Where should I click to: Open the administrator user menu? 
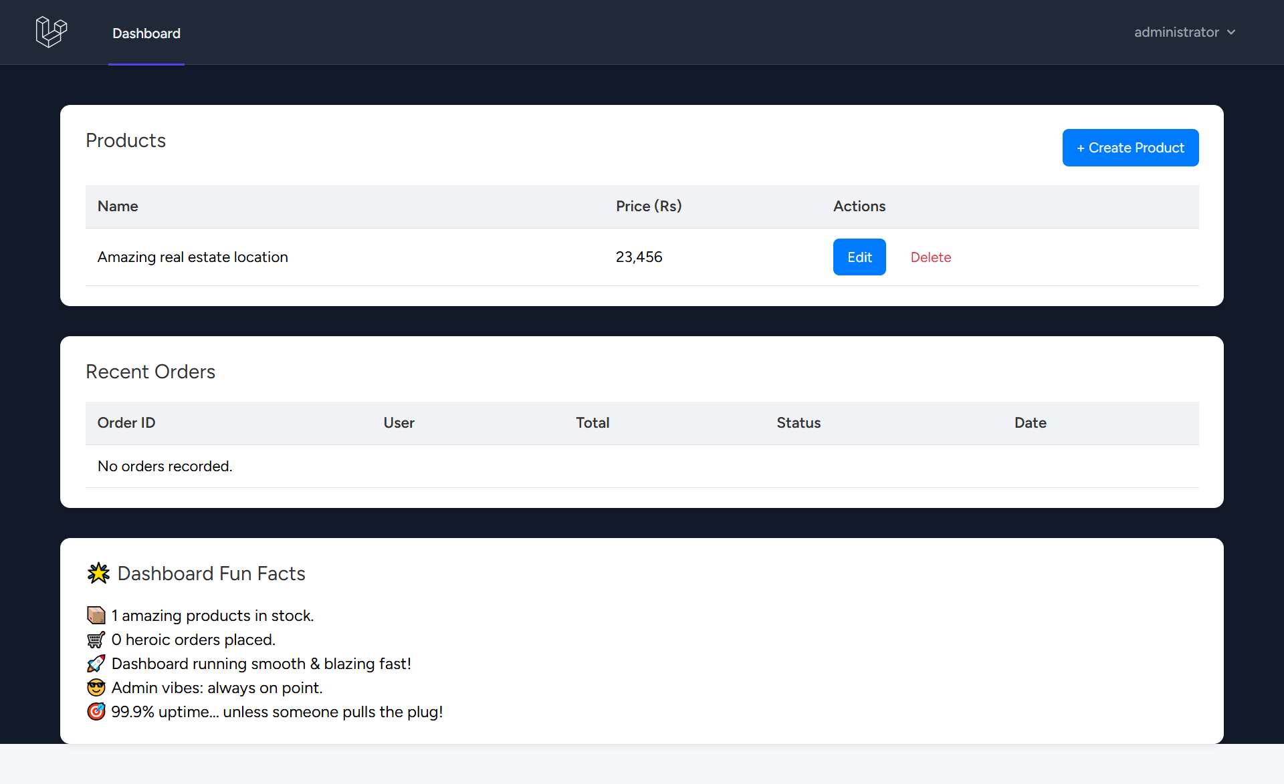[1176, 32]
